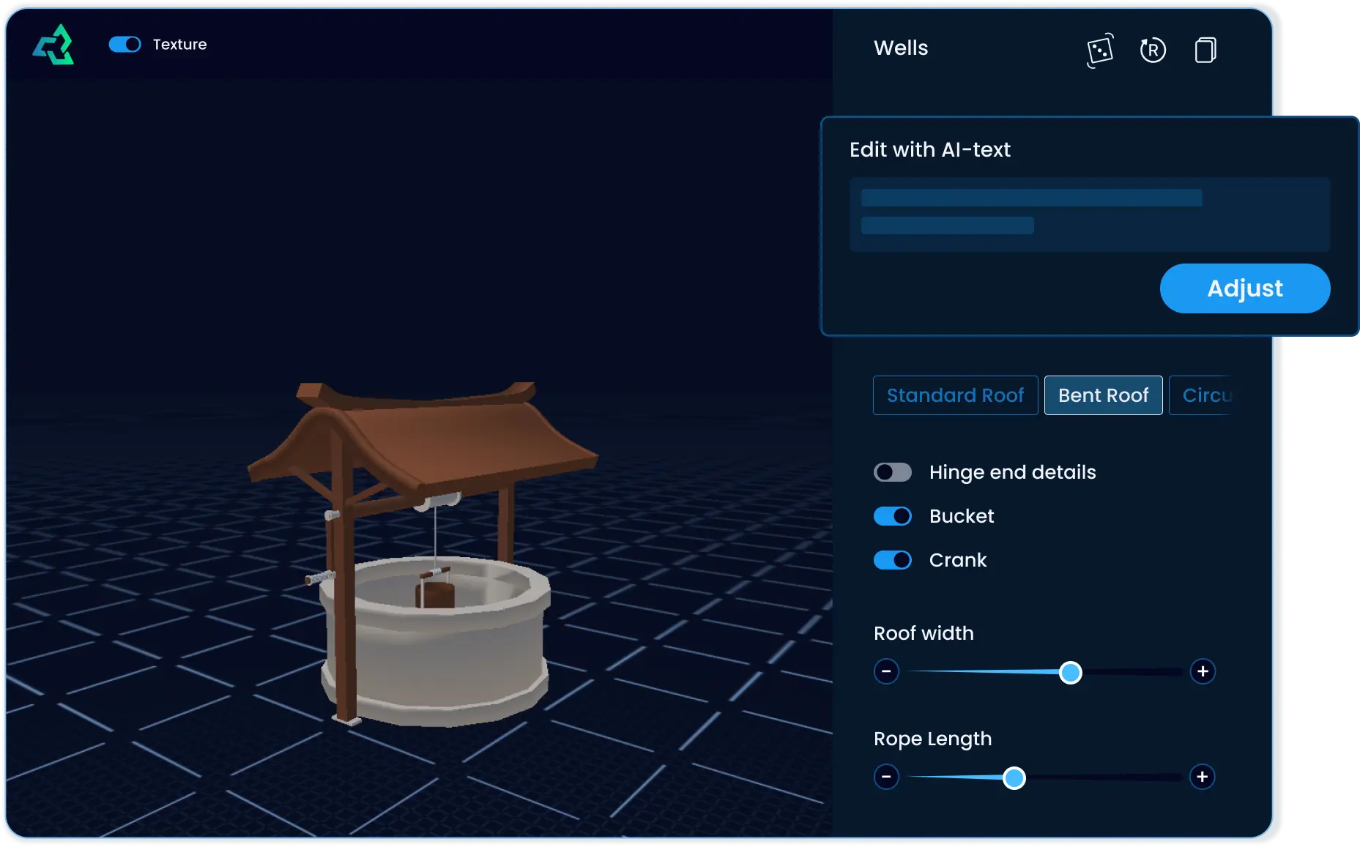Click the Rope Length slider handle
Screen dimensions: 1360x847
[x=1014, y=777]
